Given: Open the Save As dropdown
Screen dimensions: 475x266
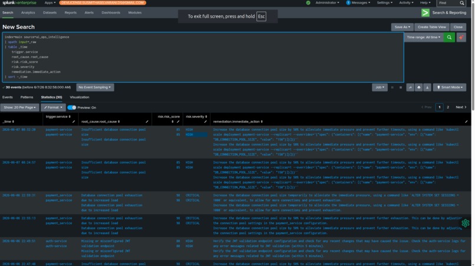Looking at the screenshot, I should click(x=402, y=27).
